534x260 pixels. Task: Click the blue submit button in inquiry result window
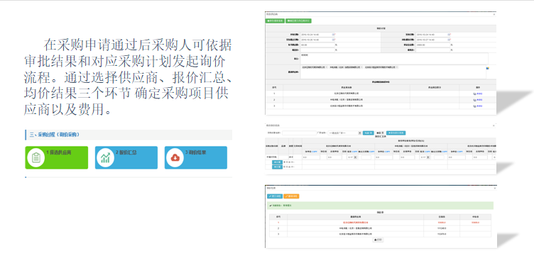(x=275, y=196)
